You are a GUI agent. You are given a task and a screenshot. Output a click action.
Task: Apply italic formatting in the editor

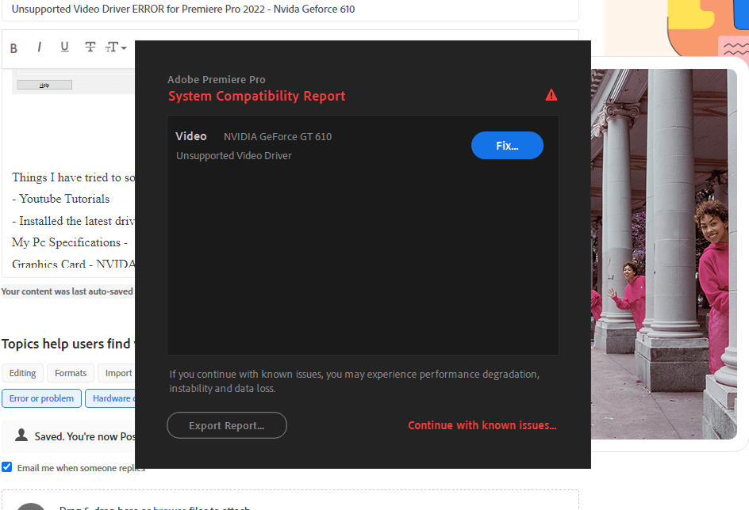pyautogui.click(x=39, y=48)
